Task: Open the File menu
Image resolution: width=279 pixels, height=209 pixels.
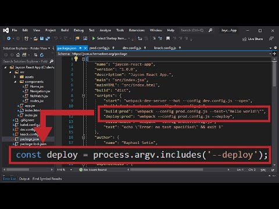Action: tap(15, 30)
